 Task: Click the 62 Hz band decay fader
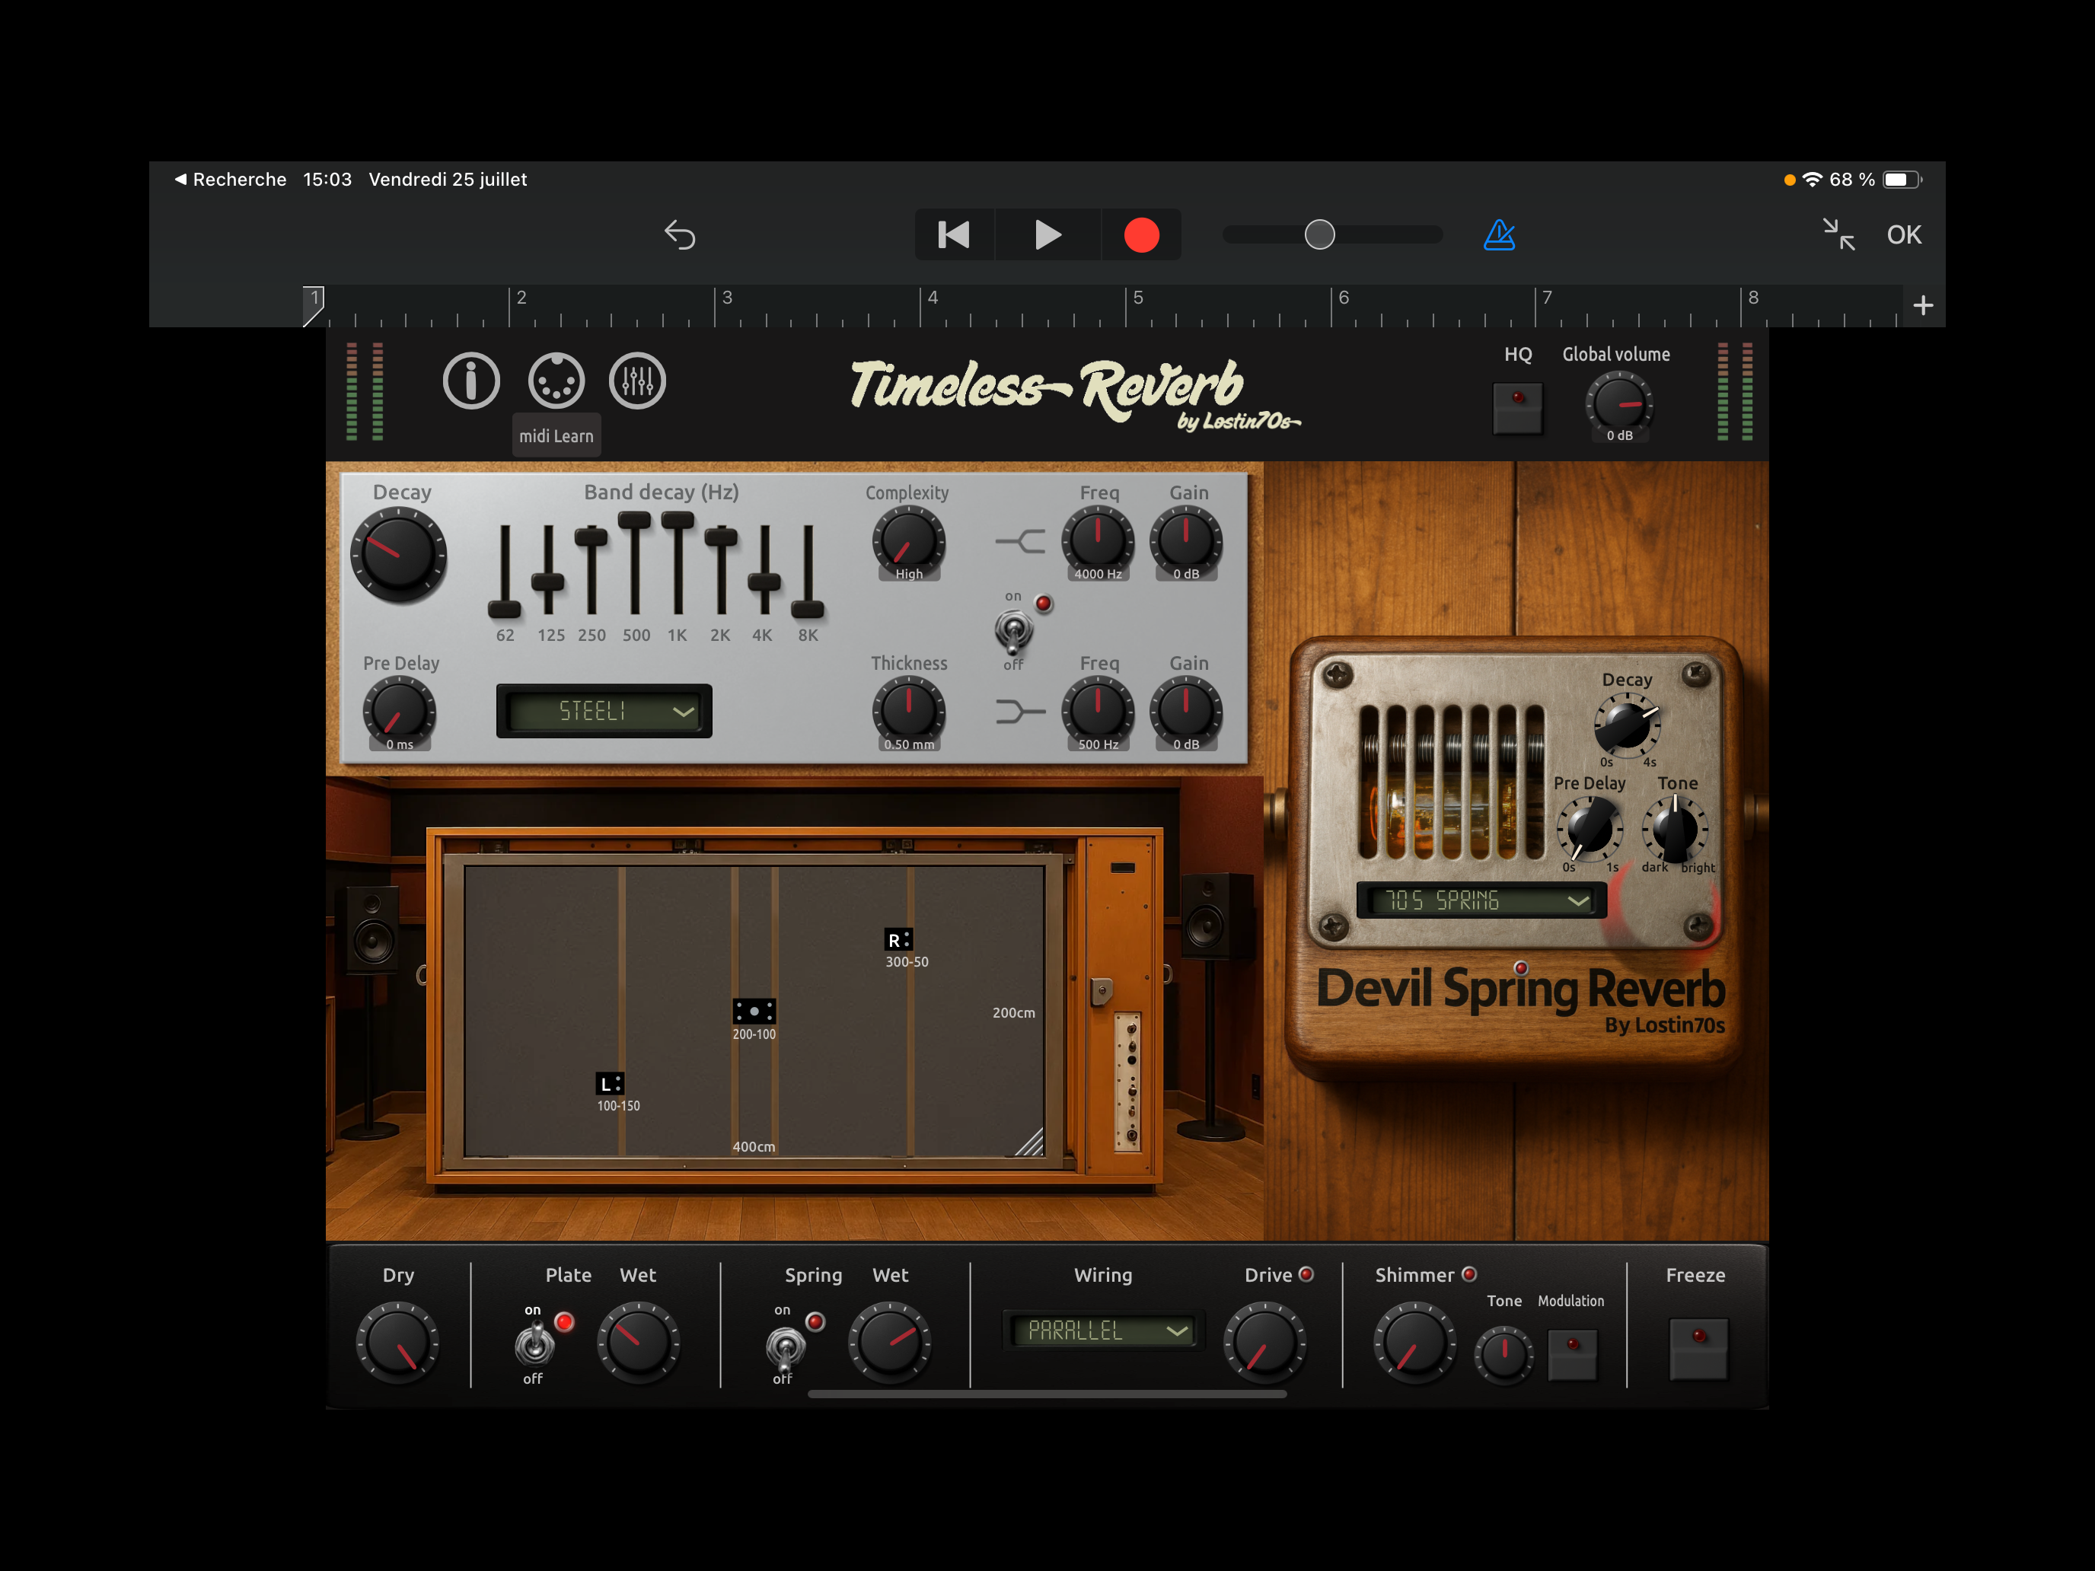tap(504, 609)
